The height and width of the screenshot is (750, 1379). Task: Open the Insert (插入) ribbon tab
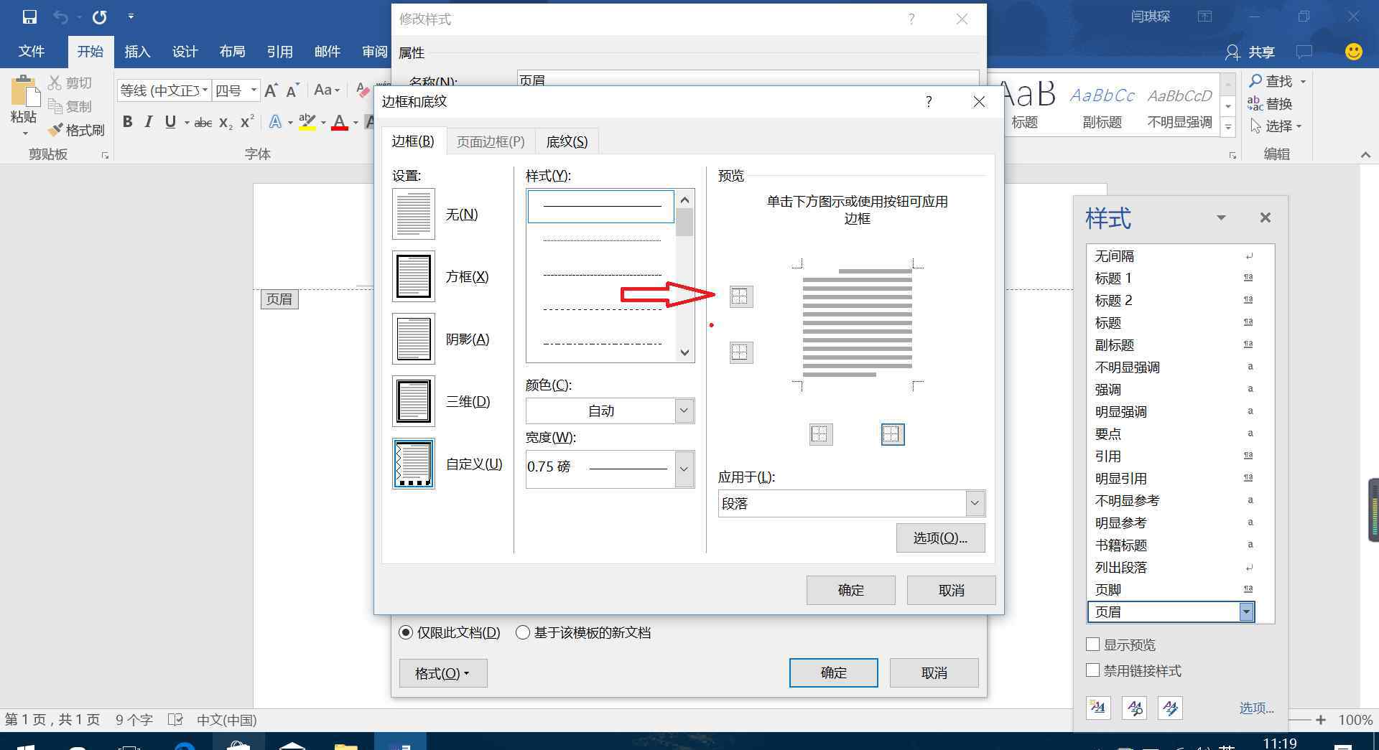(137, 52)
